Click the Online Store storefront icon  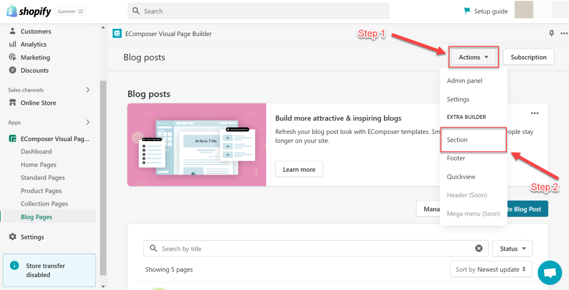pos(13,102)
